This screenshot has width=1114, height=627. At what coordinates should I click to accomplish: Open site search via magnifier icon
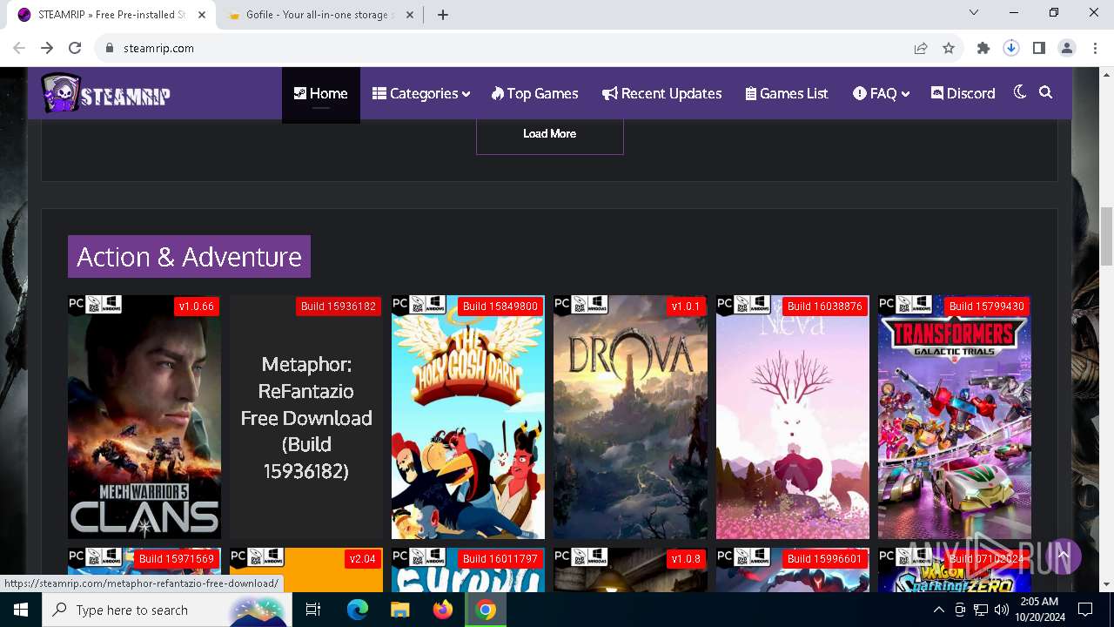point(1046,92)
